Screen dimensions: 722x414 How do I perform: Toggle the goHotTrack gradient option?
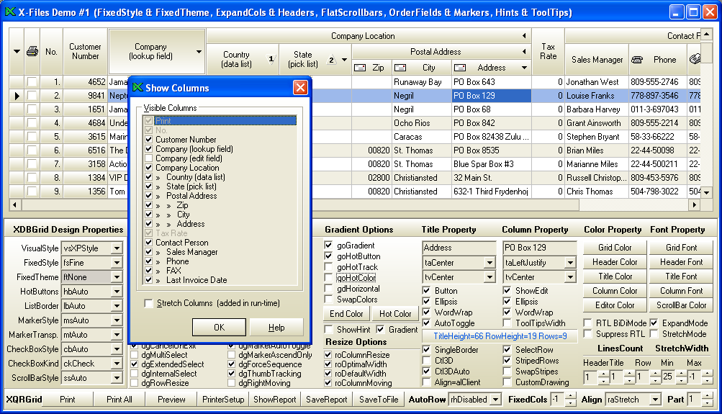329,267
